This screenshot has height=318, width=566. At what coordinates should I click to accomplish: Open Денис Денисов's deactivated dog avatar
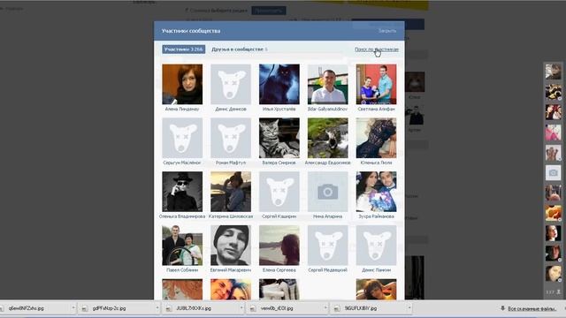pyautogui.click(x=231, y=84)
